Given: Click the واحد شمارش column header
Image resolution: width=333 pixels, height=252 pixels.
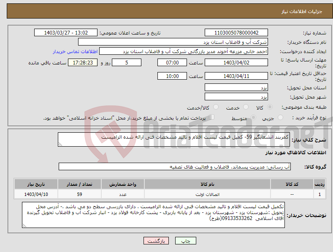Looking at the screenshot, I should pos(123,184).
